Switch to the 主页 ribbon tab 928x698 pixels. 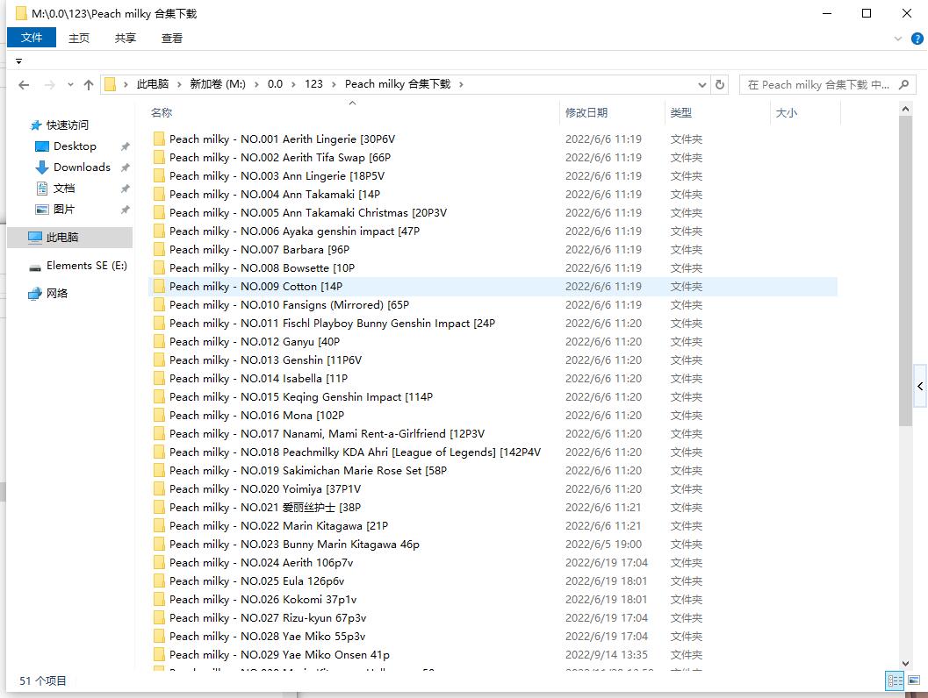tap(79, 38)
